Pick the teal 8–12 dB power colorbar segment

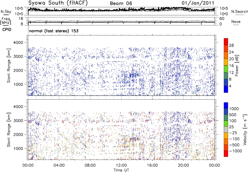[226, 76]
